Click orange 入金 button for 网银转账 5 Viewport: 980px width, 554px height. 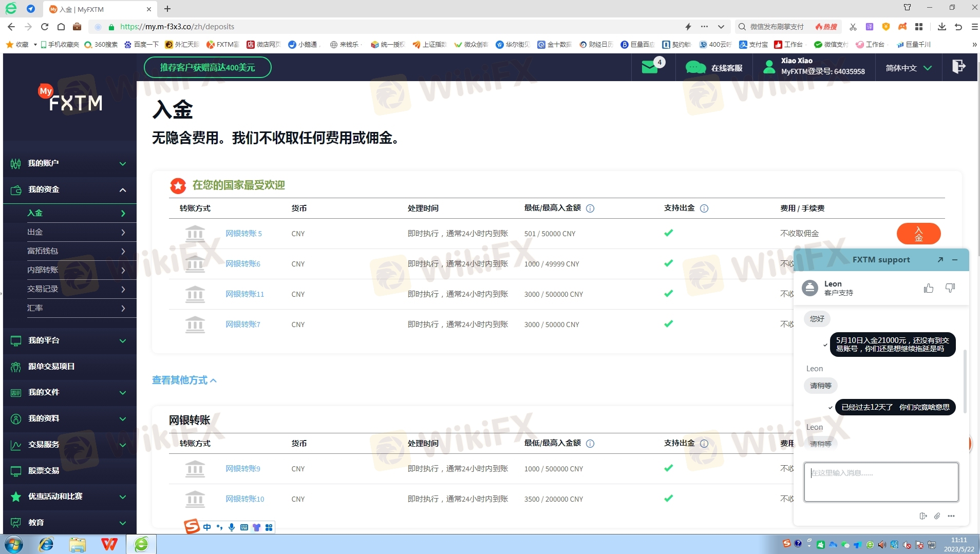coord(918,234)
